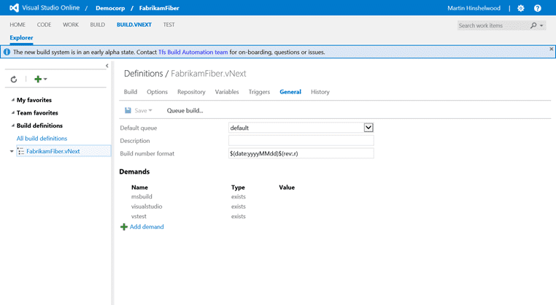556x305 pixels.
Task: Switch to the Build tab
Action: click(131, 92)
